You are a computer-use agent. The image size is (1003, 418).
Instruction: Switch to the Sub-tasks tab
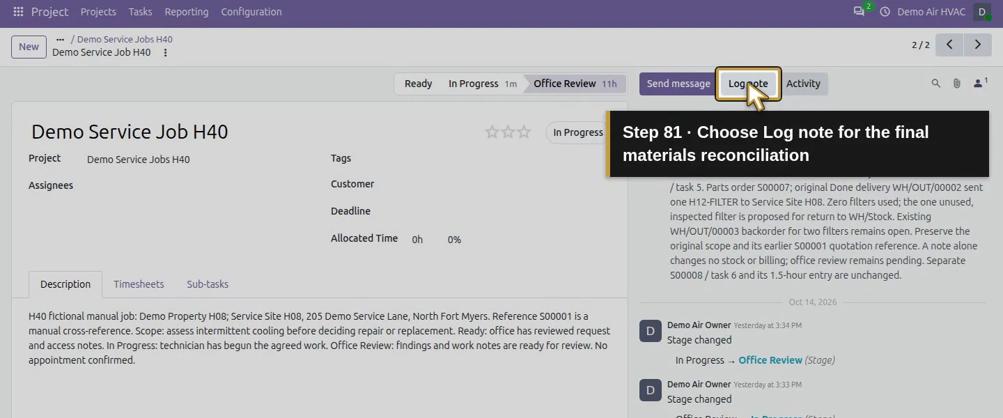click(x=208, y=284)
